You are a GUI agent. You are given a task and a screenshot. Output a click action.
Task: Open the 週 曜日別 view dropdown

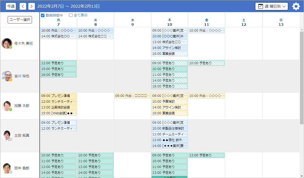[x=271, y=6]
